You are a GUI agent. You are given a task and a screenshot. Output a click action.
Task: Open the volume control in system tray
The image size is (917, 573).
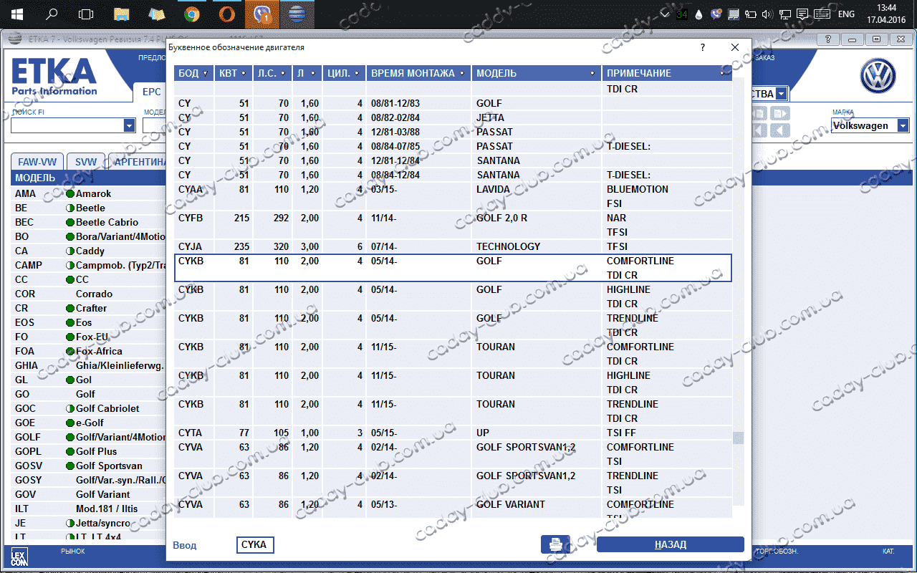767,14
